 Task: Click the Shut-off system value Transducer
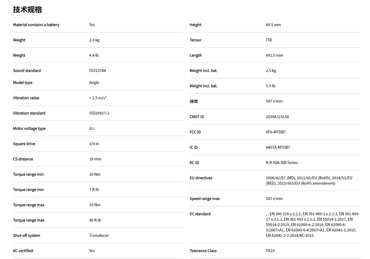(x=99, y=235)
